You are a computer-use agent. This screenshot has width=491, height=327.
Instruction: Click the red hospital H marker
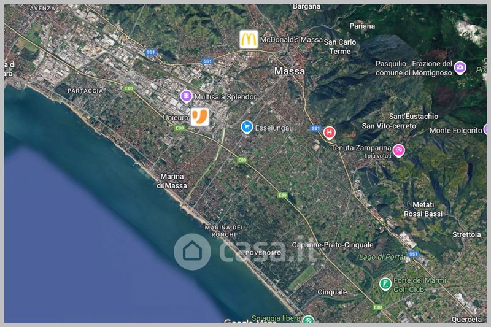[329, 133]
